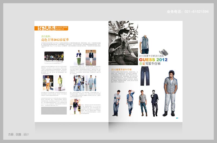The width and height of the screenshot is (217, 143).
Task: Open the model in green trousers photo
Action: pos(79,58)
